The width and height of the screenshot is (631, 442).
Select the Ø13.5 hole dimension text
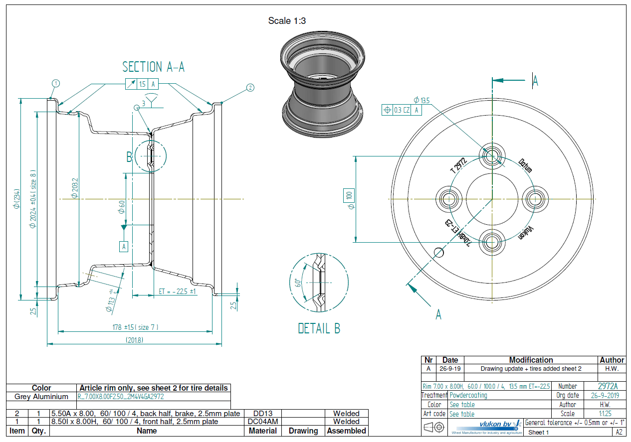click(421, 100)
